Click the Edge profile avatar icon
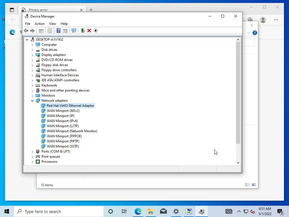289x217 pixels. point(263,20)
